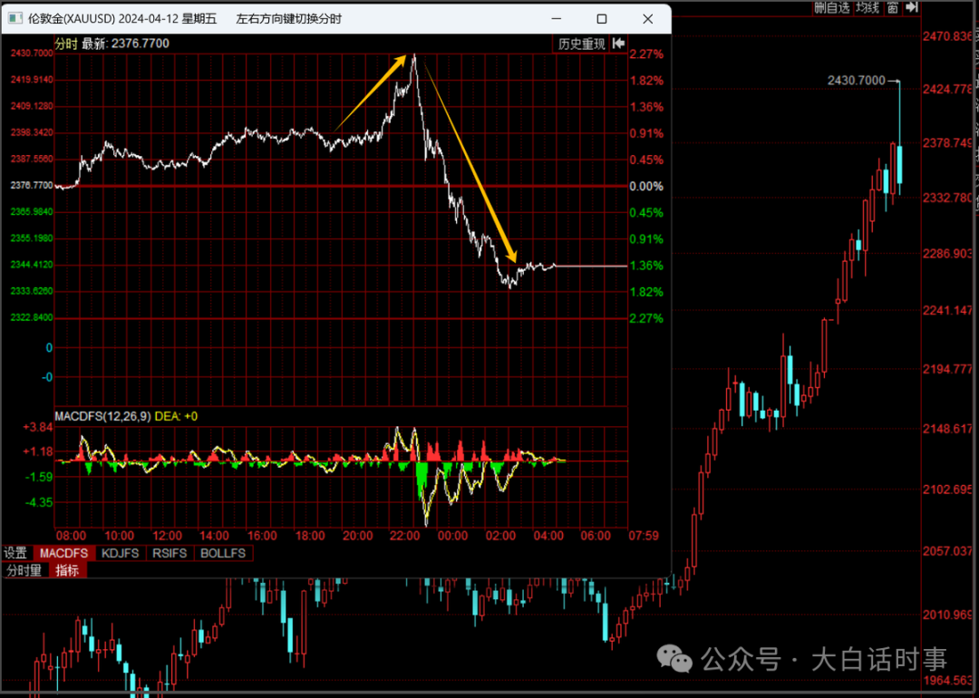The width and height of the screenshot is (979, 698).
Task: Click 删自选 to remove from watchlist
Action: pyautogui.click(x=831, y=7)
